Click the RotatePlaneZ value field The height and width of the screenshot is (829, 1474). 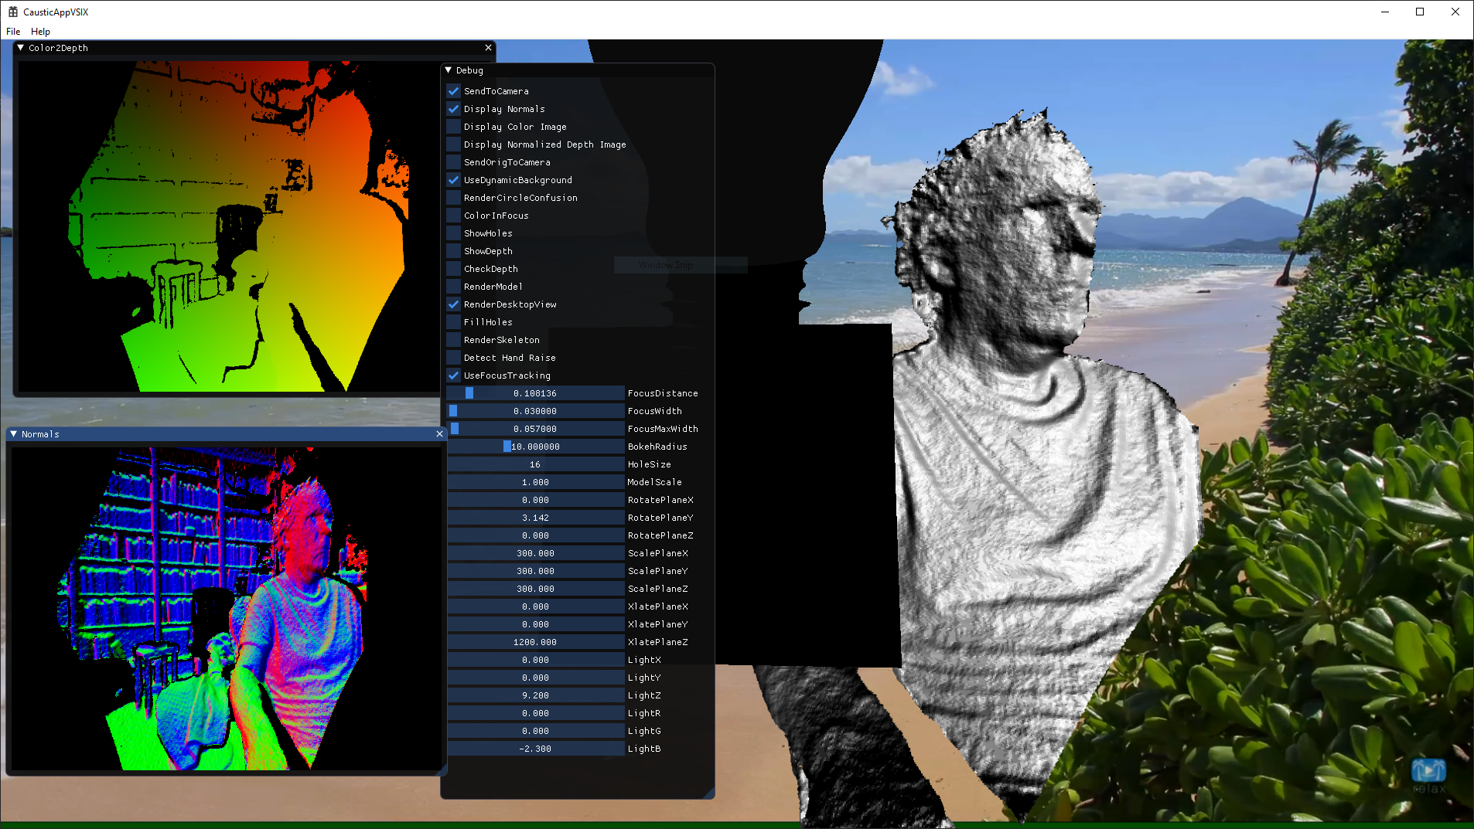coord(535,535)
